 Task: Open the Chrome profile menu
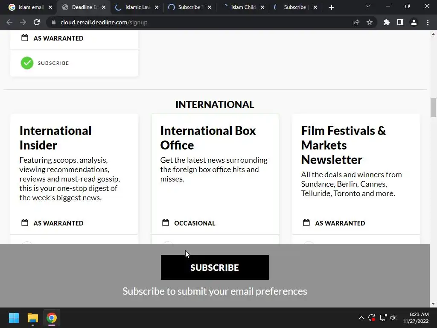coord(414,22)
